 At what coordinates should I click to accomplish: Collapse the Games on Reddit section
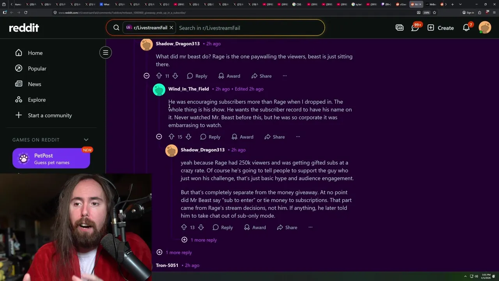pyautogui.click(x=86, y=140)
